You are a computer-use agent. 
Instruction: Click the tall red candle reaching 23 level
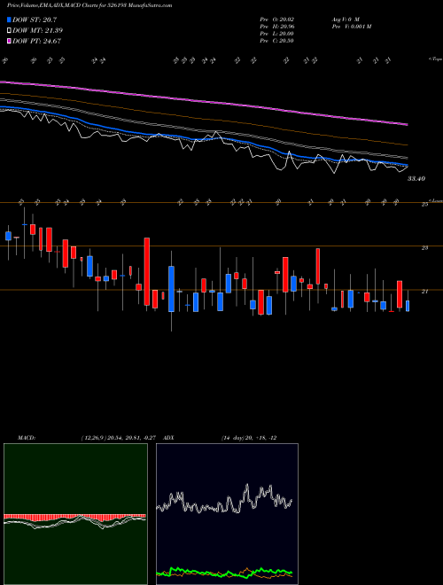(147, 271)
